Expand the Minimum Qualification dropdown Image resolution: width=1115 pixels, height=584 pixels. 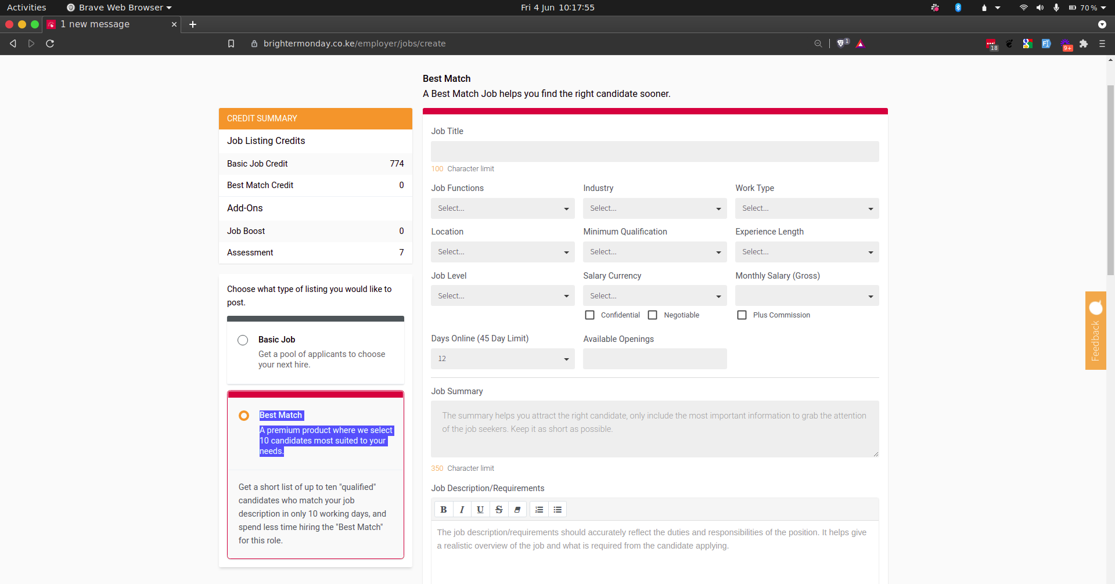click(655, 252)
